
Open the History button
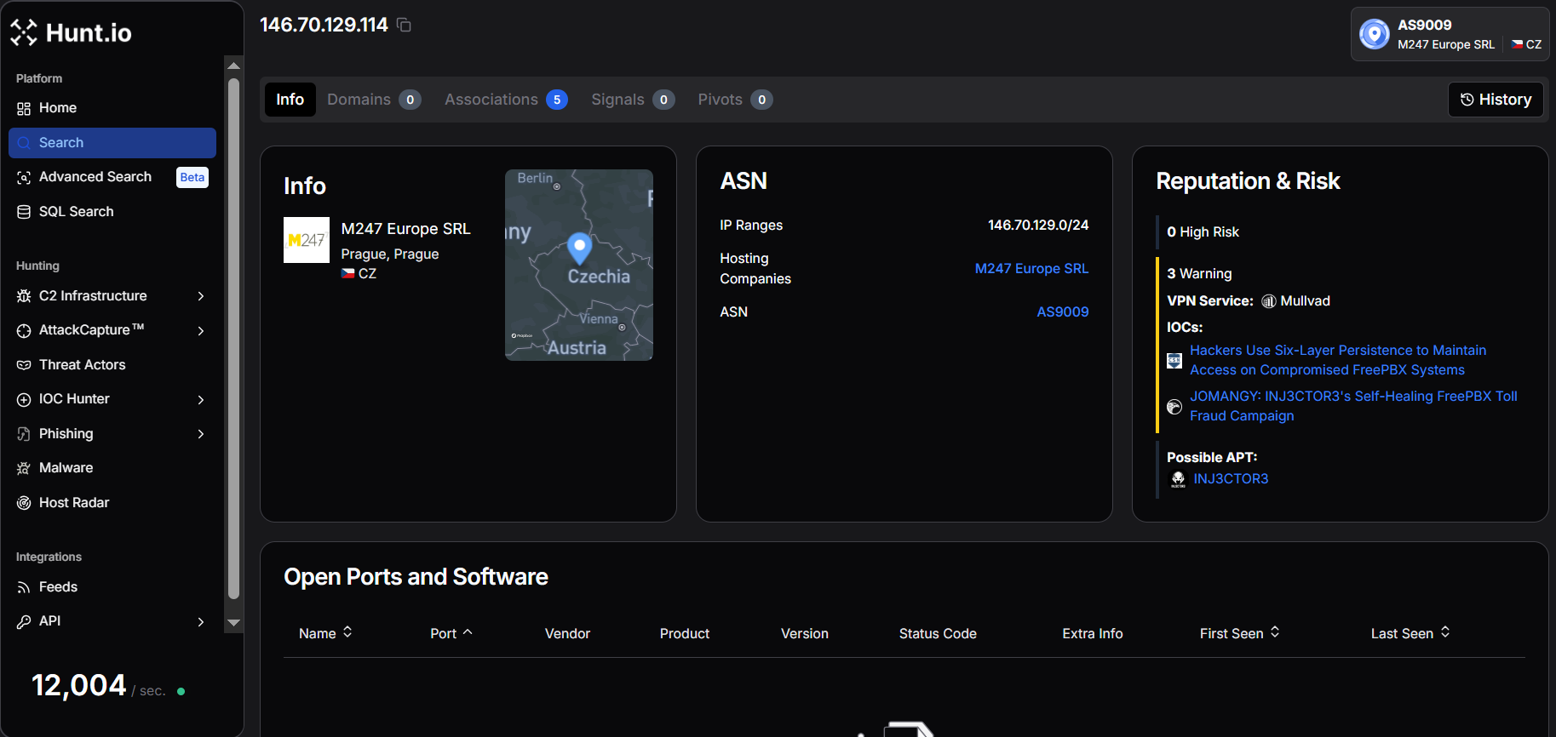[x=1496, y=100]
